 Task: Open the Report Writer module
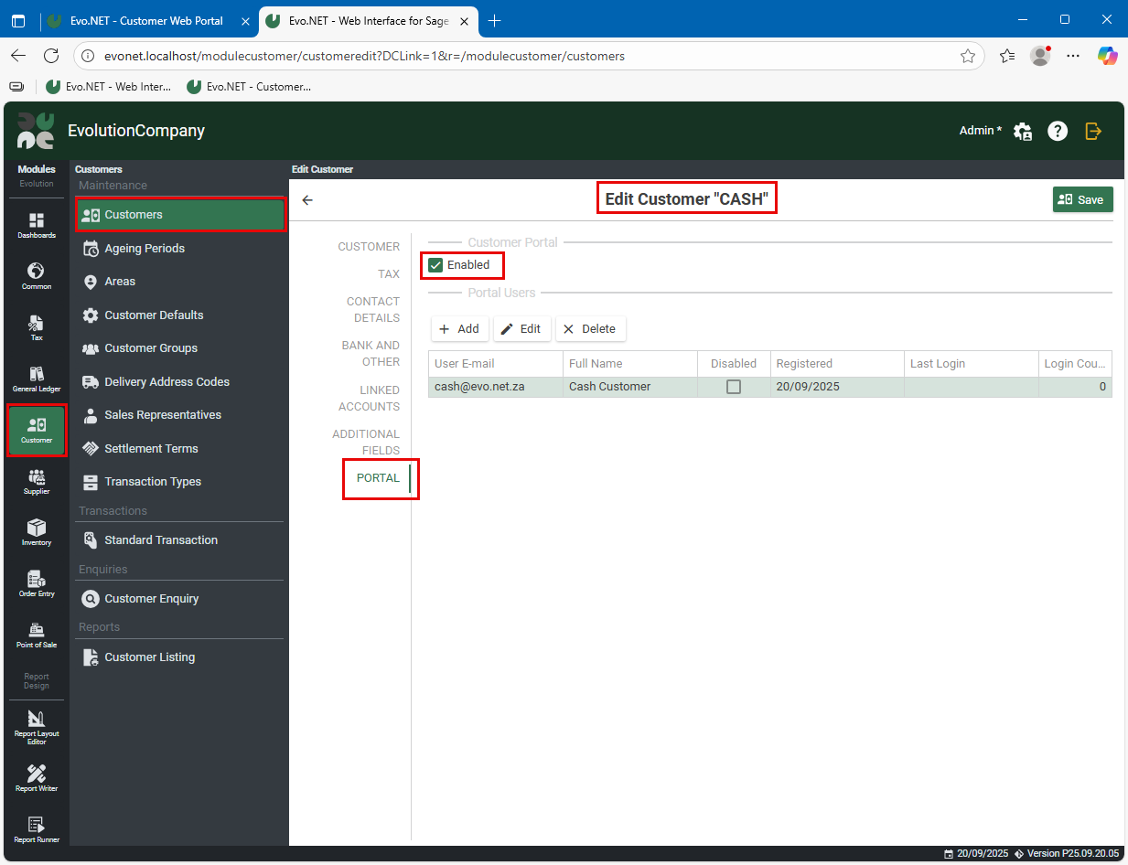click(37, 777)
